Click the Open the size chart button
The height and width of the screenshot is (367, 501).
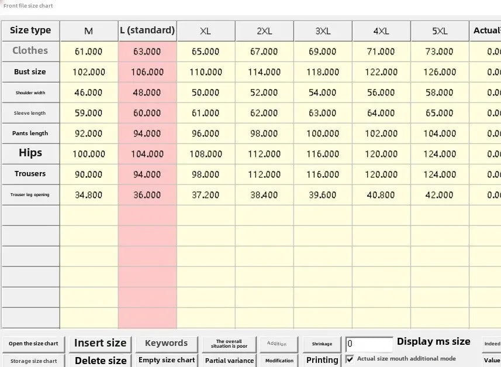[x=33, y=344]
